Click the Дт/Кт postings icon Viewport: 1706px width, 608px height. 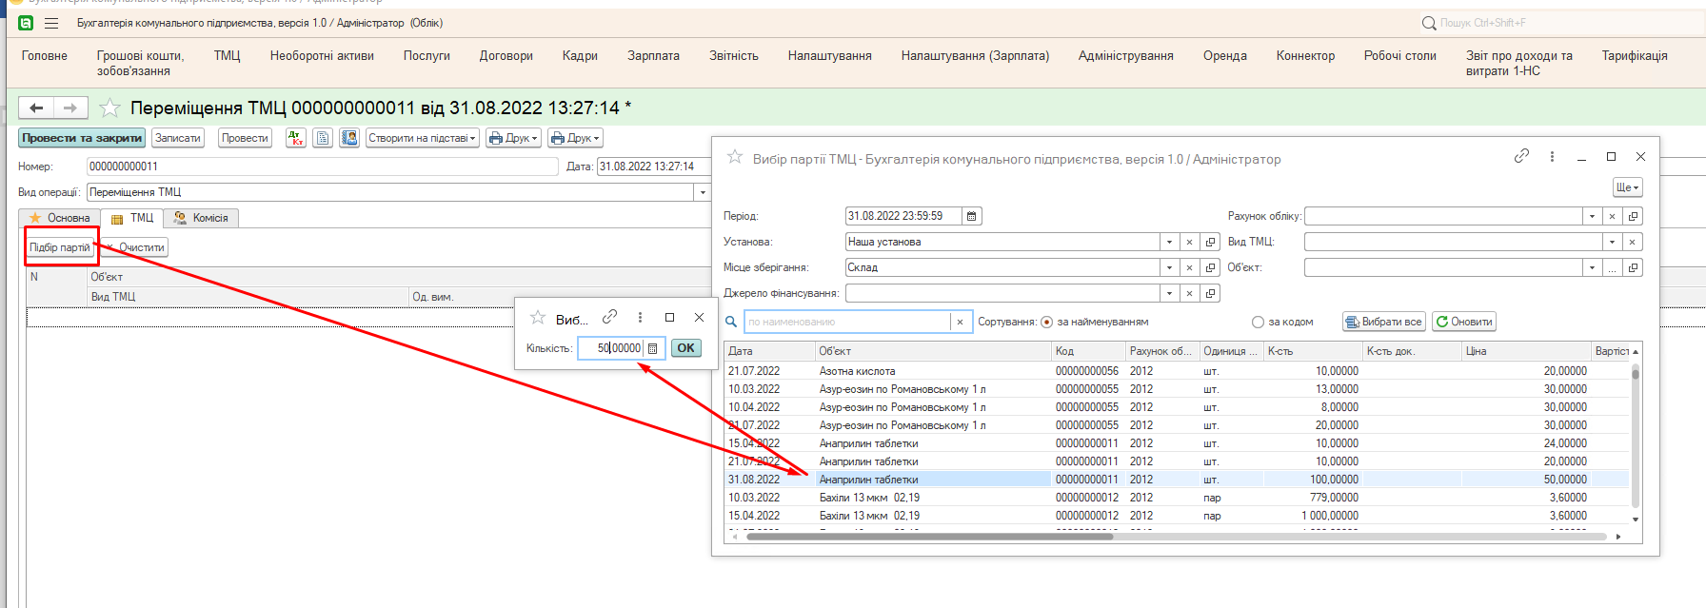point(296,138)
